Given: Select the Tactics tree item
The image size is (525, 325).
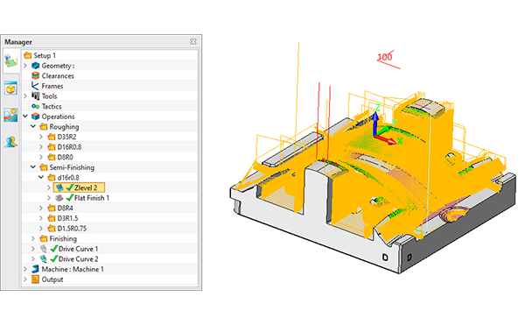Looking at the screenshot, I should pyautogui.click(x=52, y=106).
